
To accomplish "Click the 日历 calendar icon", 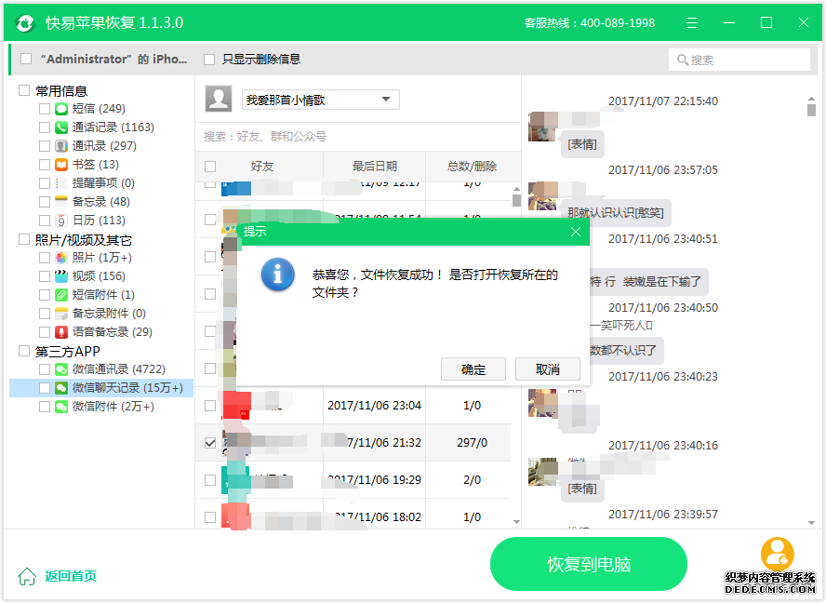I will [61, 220].
